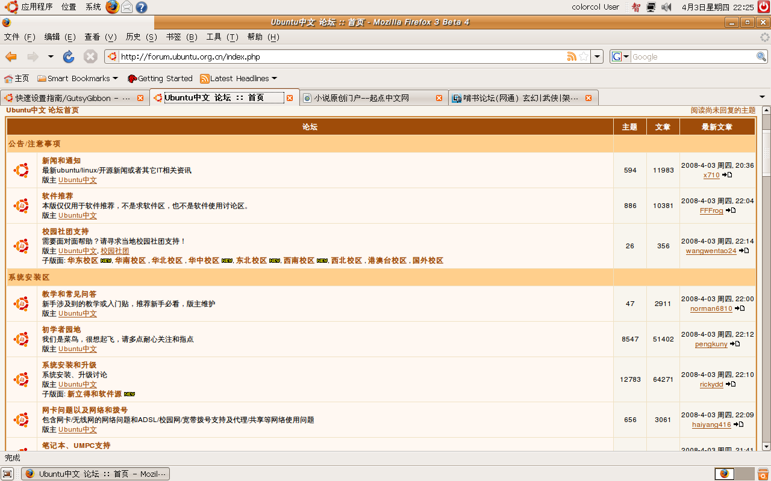The width and height of the screenshot is (771, 481).
Task: Open the list all tabs dropdown
Action: point(762,97)
